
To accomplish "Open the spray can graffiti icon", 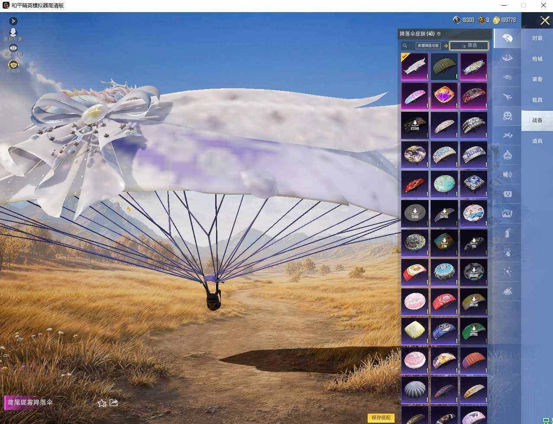I will click(508, 233).
